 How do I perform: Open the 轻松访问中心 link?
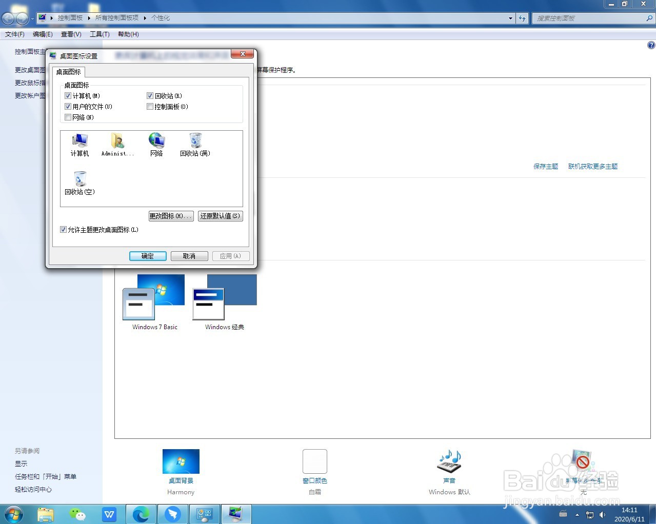pyautogui.click(x=33, y=490)
